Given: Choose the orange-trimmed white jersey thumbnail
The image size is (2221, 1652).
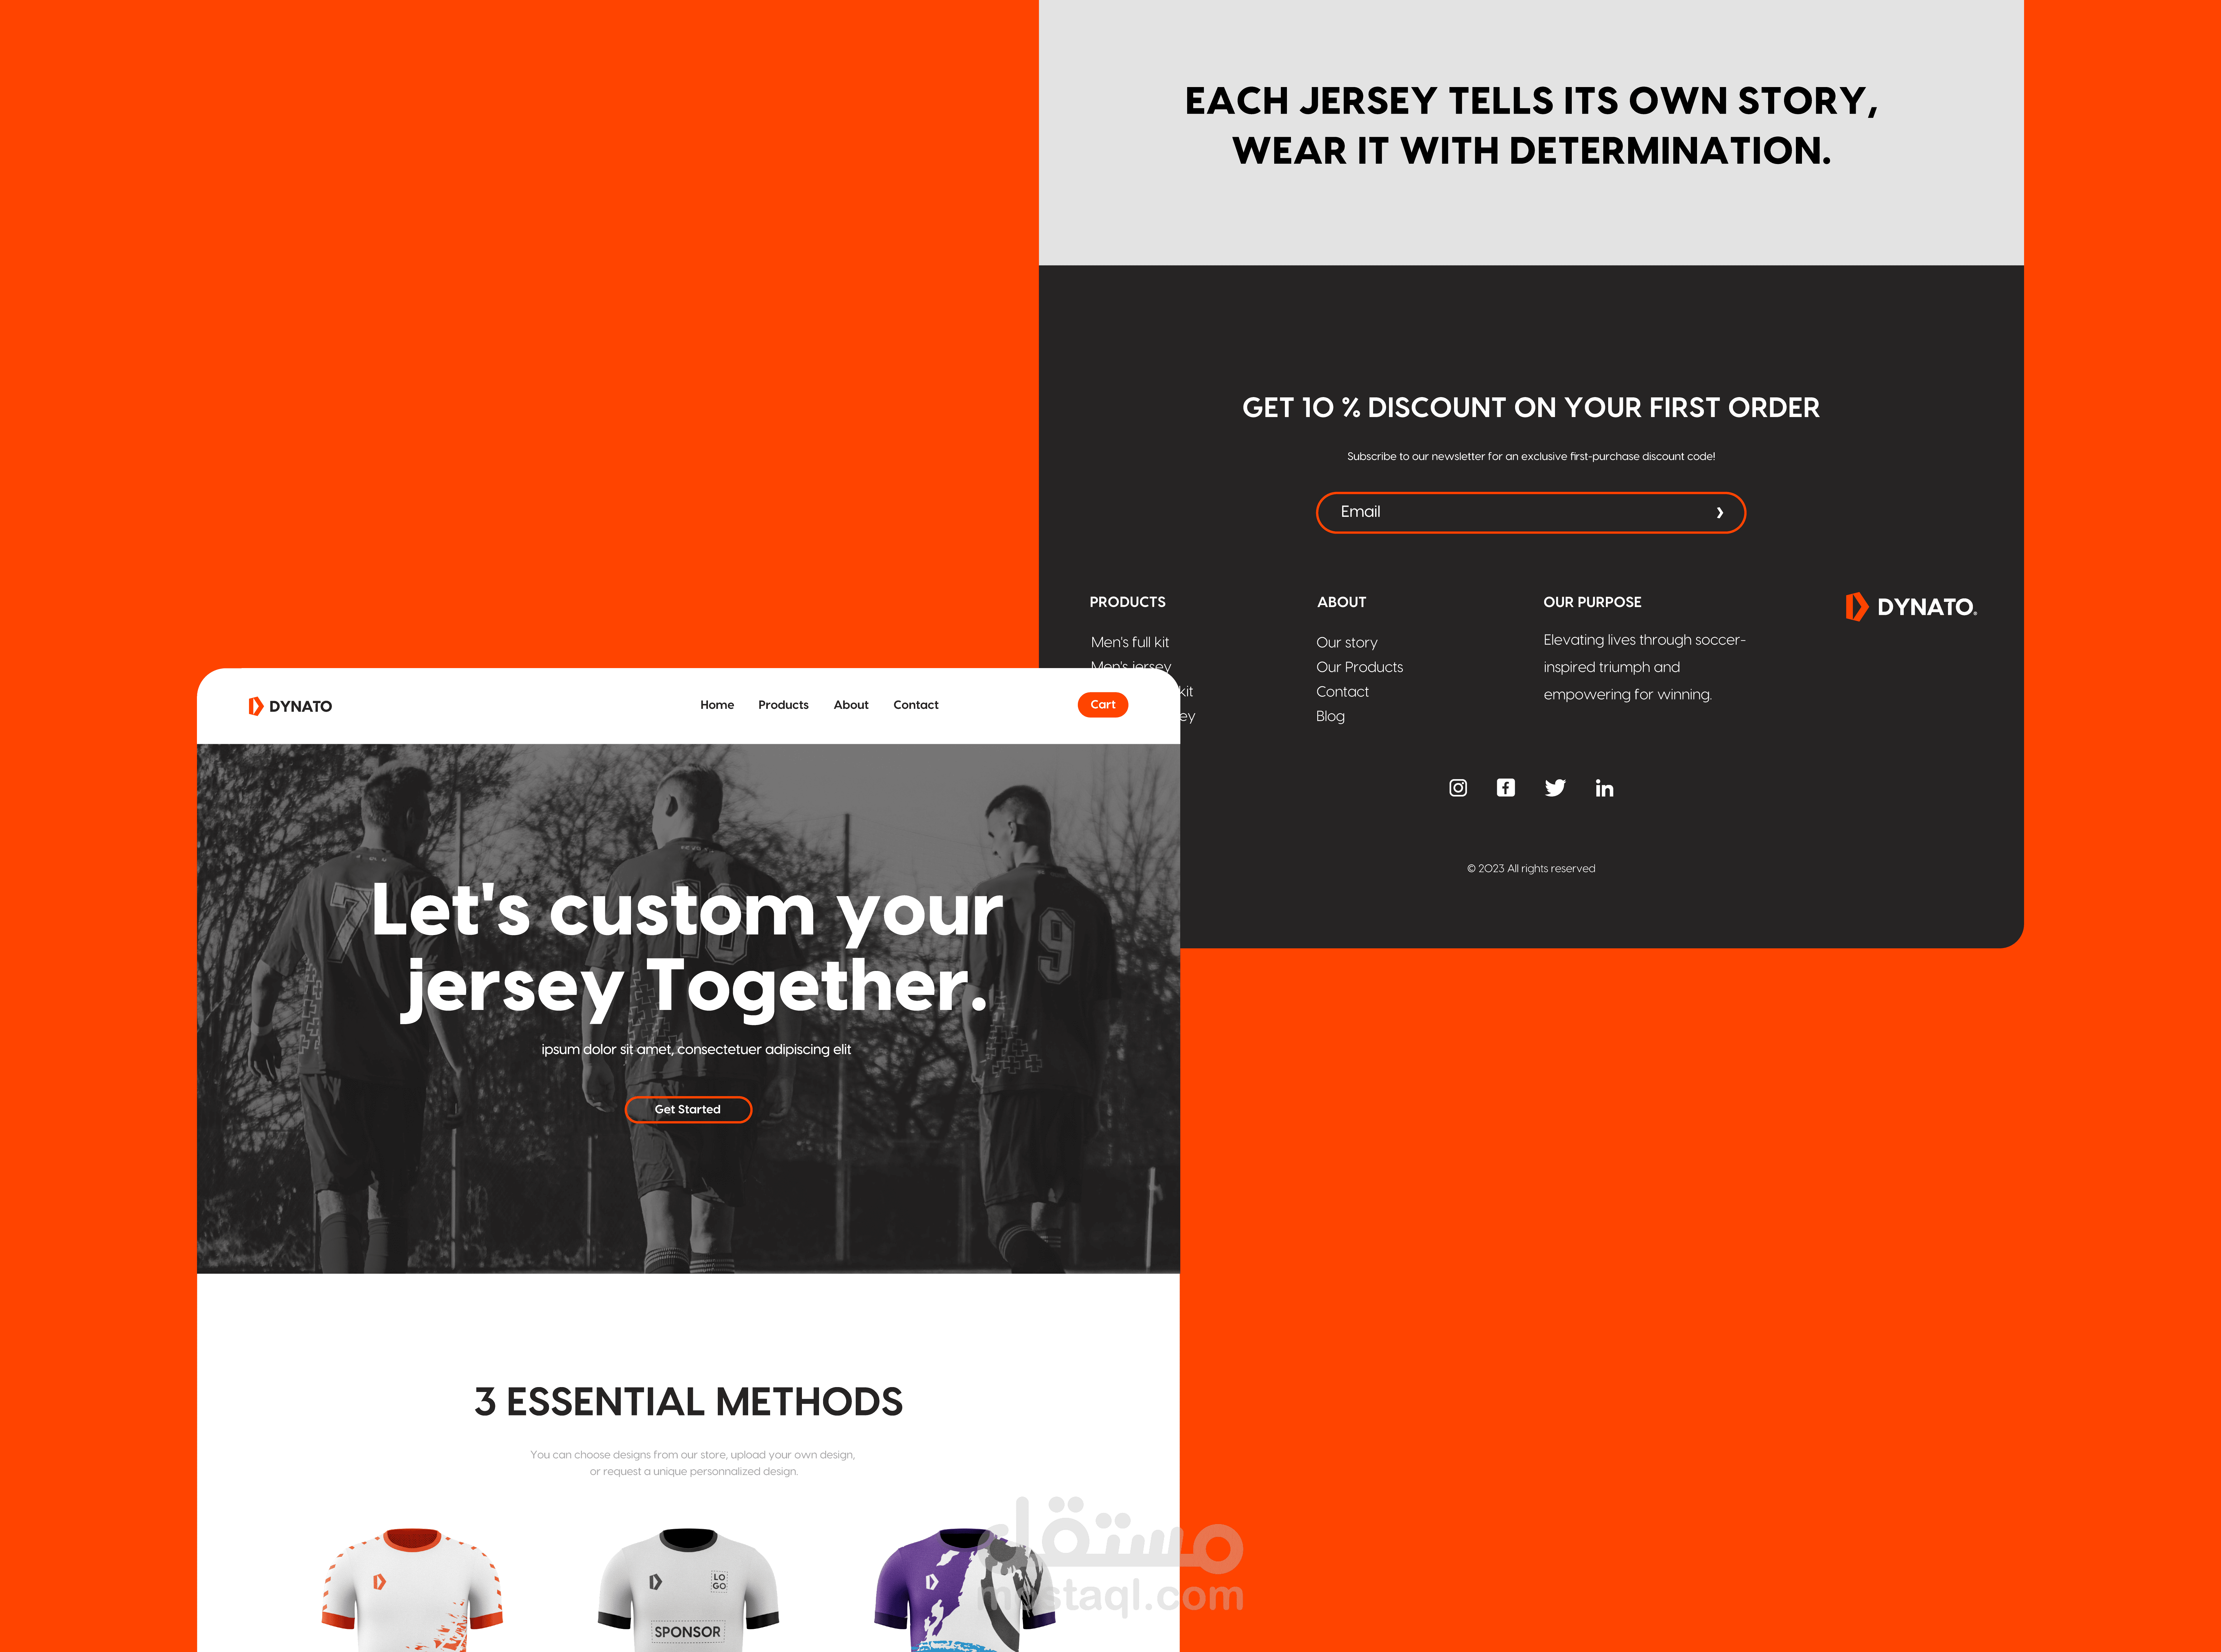Looking at the screenshot, I should click(412, 1589).
